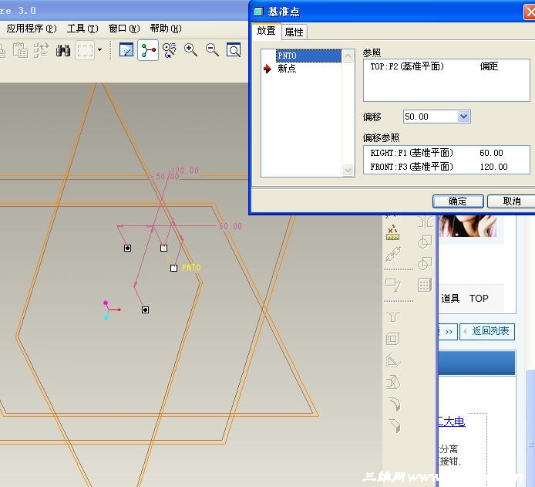The width and height of the screenshot is (535, 487).
Task: Click the Trim tool icon below Merge
Action: pos(425,263)
